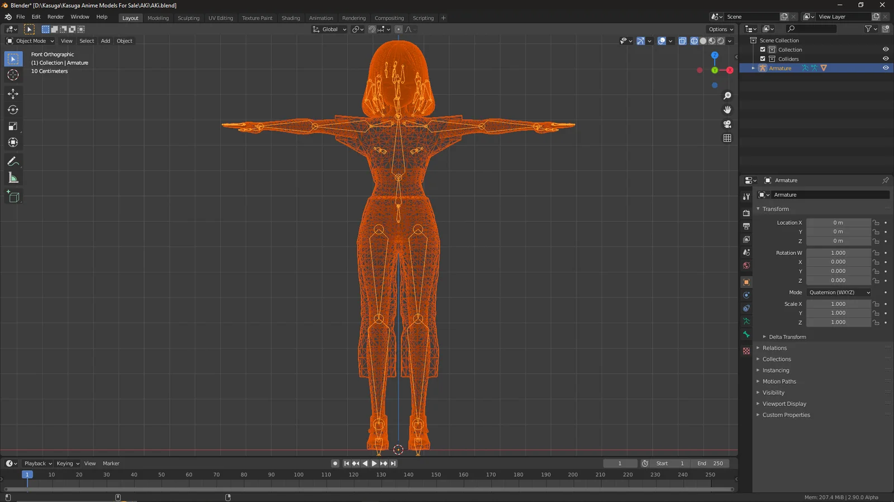
Task: Click the Location X value field
Action: pos(838,222)
